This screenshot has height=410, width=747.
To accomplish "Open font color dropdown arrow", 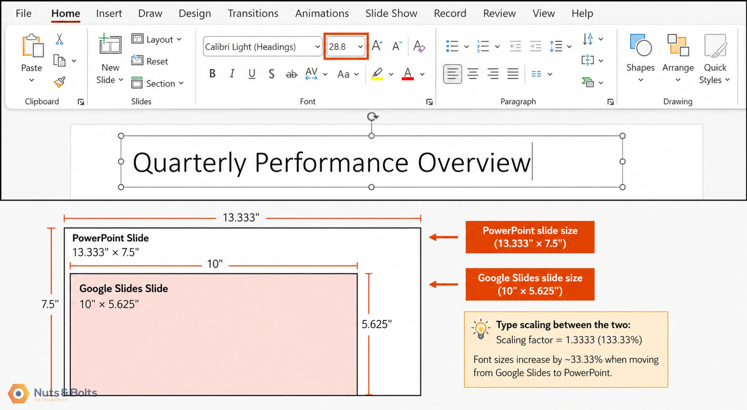I will [422, 74].
